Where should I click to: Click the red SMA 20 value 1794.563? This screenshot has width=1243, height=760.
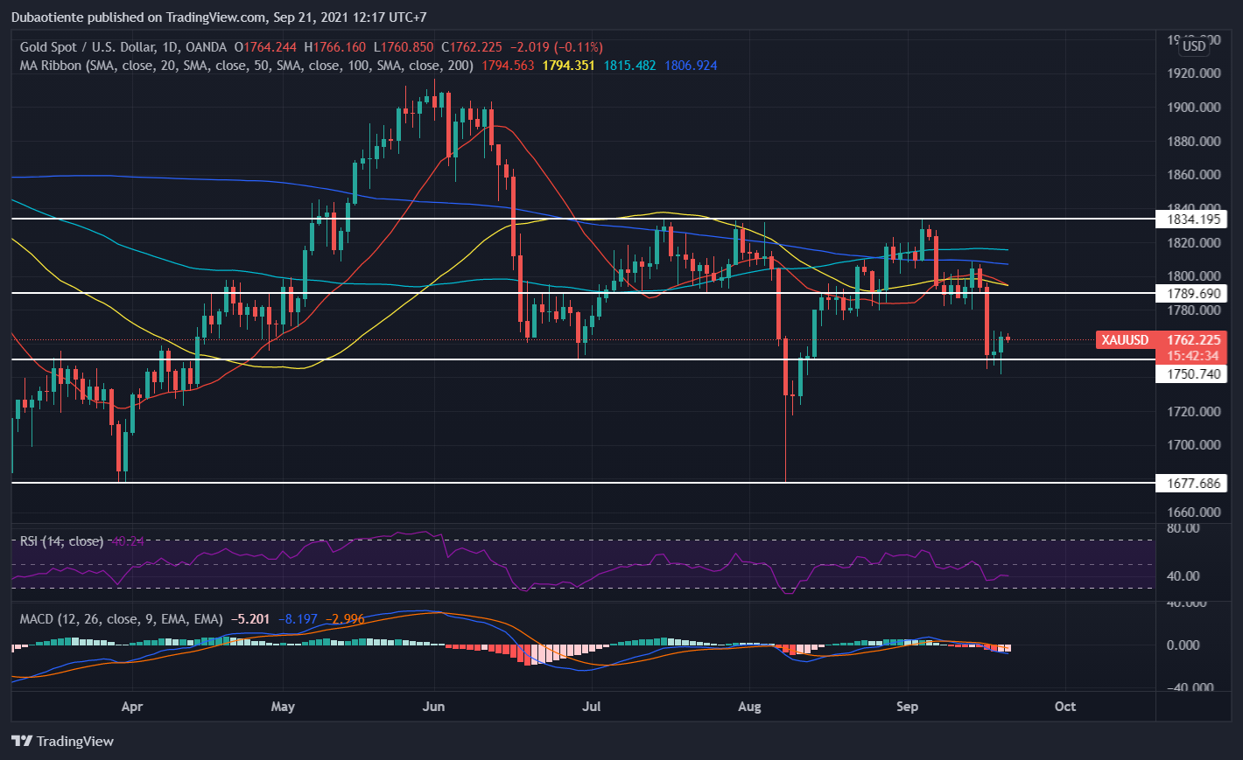point(508,66)
